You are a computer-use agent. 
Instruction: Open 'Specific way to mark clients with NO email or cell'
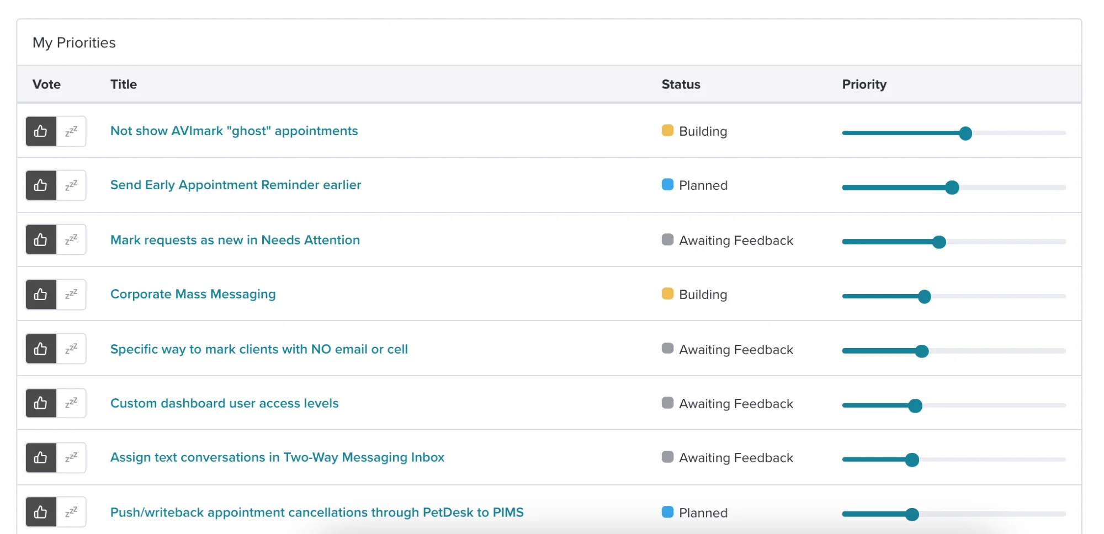point(259,349)
